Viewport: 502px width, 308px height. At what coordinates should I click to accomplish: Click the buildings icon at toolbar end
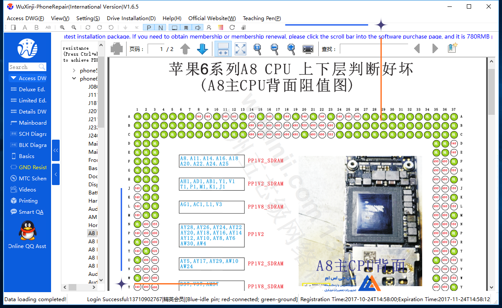244,27
